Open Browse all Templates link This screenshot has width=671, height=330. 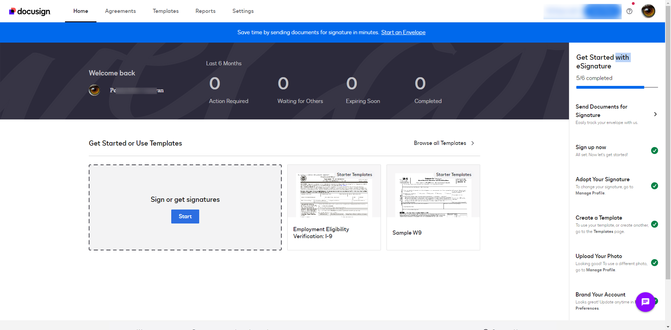pyautogui.click(x=440, y=143)
